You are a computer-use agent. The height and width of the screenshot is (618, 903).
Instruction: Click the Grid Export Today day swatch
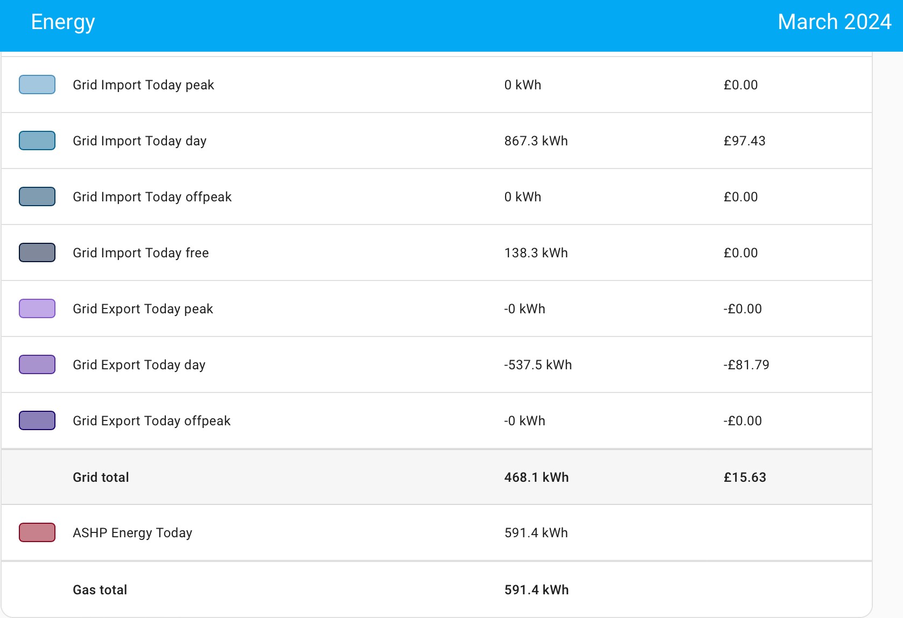point(37,364)
